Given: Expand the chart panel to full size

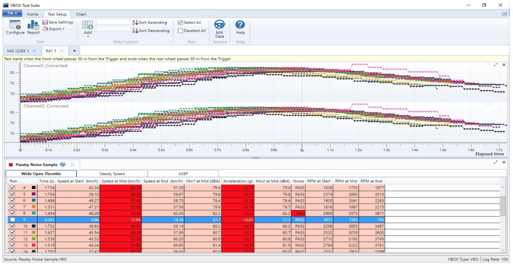Looking at the screenshot, I should [495, 65].
